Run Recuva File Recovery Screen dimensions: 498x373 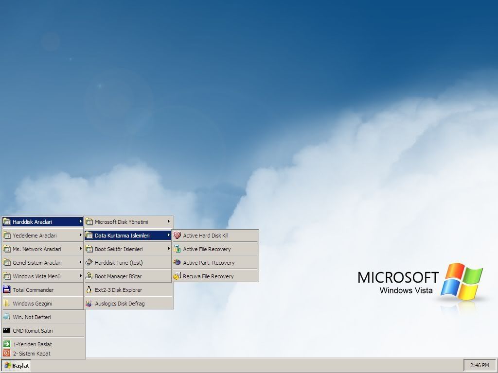tap(215, 276)
